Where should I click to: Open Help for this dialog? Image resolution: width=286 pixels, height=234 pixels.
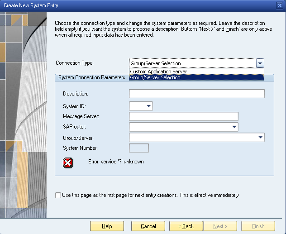click(x=107, y=226)
